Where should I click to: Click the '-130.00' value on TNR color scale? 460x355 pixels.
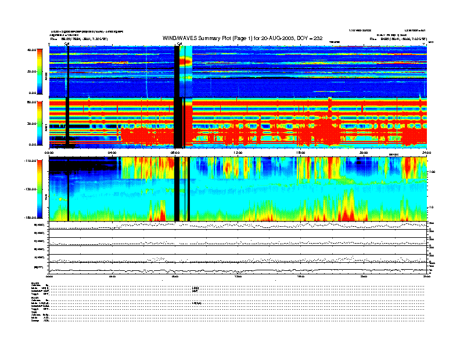31,189
